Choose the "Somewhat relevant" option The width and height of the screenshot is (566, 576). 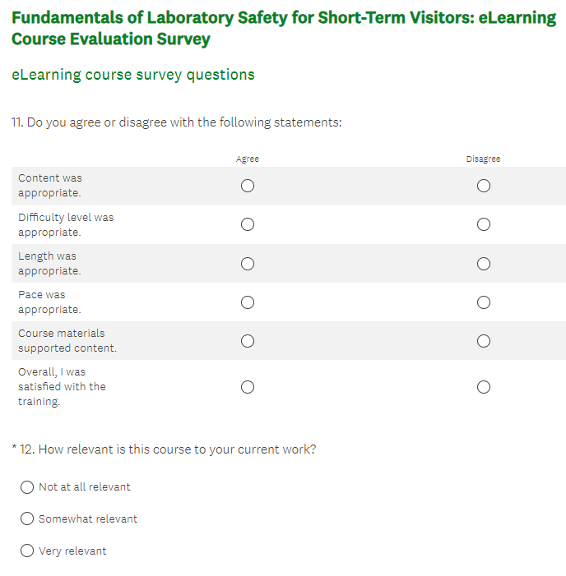coord(27,518)
